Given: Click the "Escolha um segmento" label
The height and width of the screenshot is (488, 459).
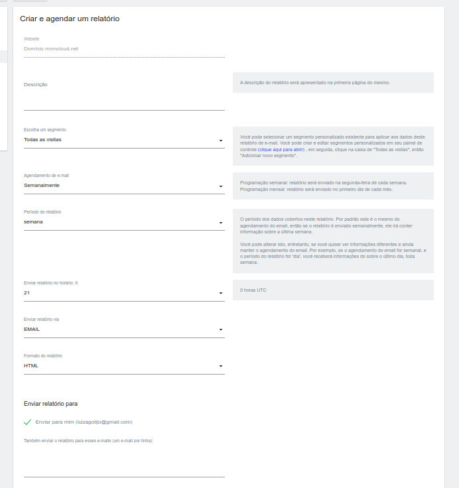Looking at the screenshot, I should click(x=44, y=130).
